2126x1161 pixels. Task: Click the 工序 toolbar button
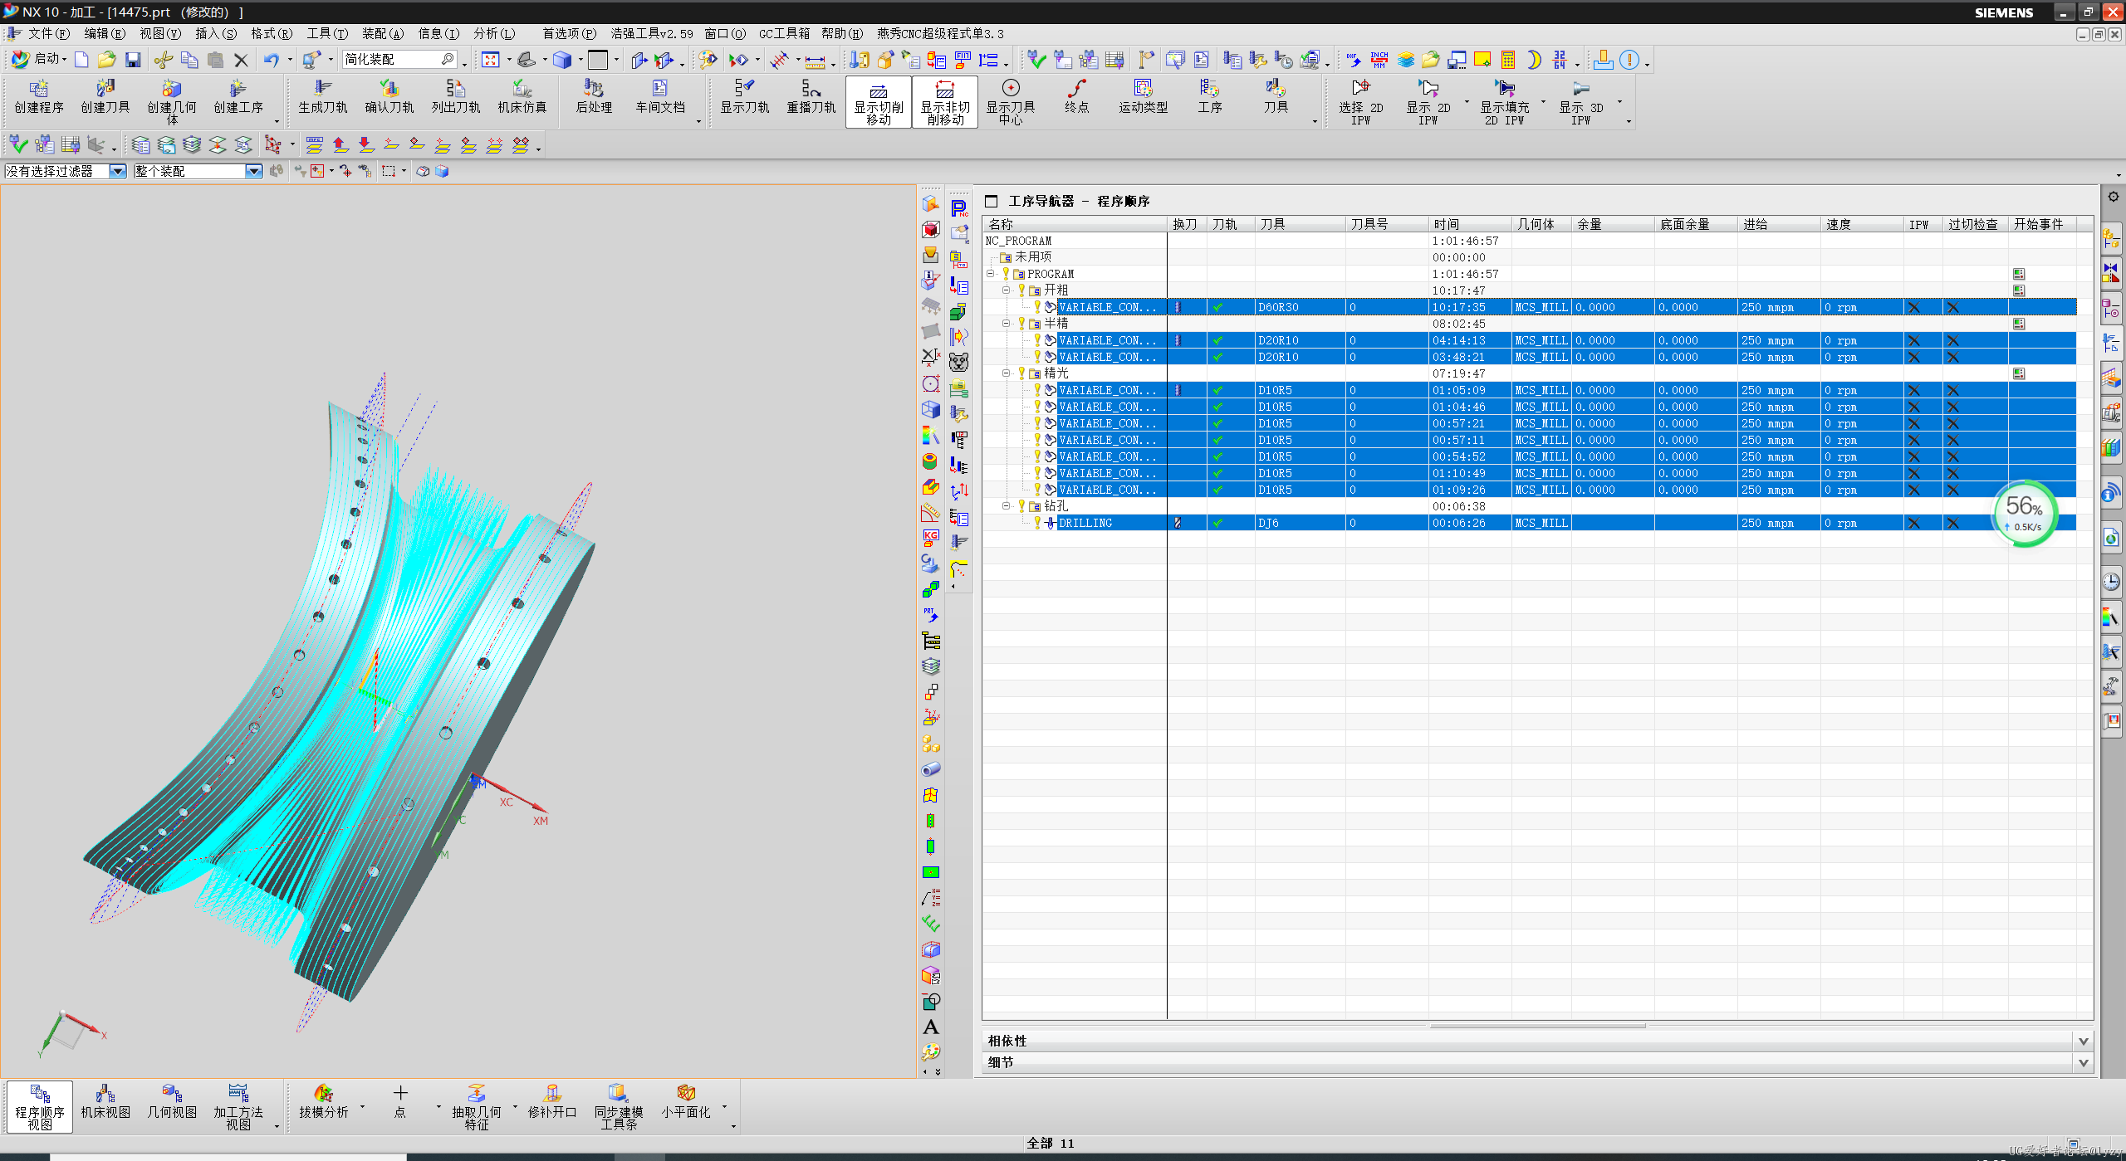point(1210,98)
